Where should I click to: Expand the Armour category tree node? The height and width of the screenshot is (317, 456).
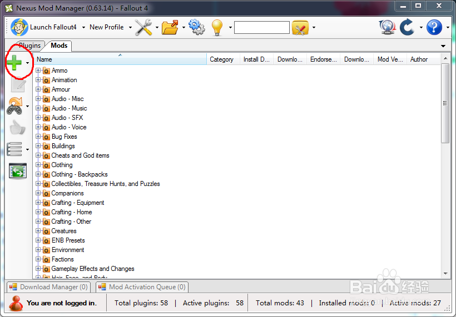tap(38, 89)
